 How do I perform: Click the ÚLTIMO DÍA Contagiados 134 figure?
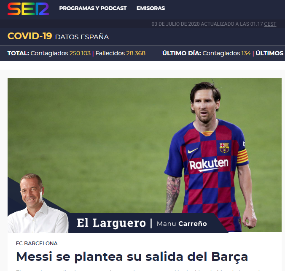coord(226,53)
